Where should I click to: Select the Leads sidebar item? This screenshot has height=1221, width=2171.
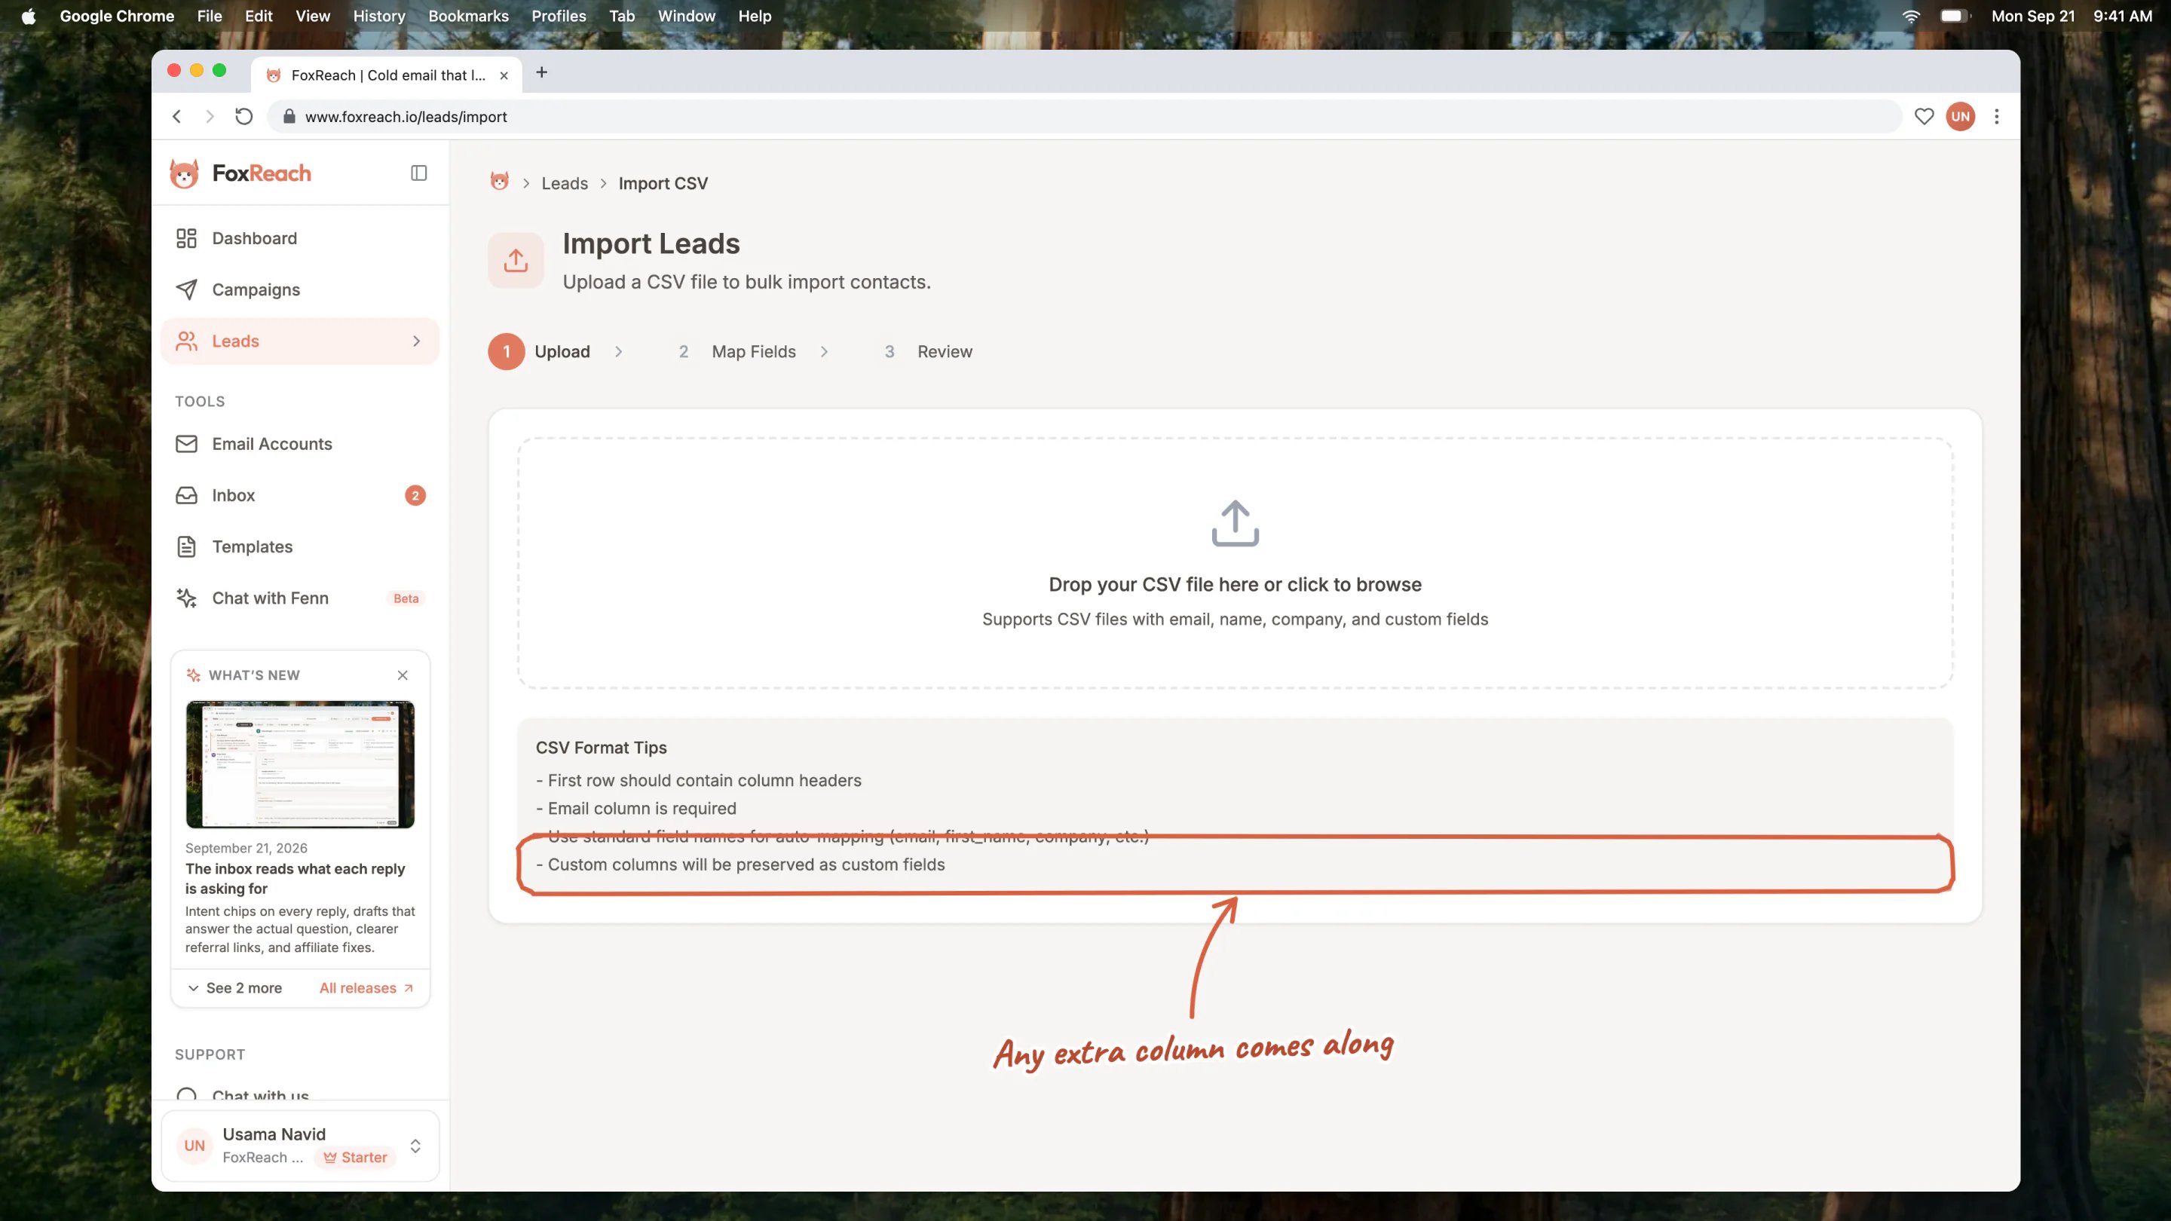(x=300, y=341)
